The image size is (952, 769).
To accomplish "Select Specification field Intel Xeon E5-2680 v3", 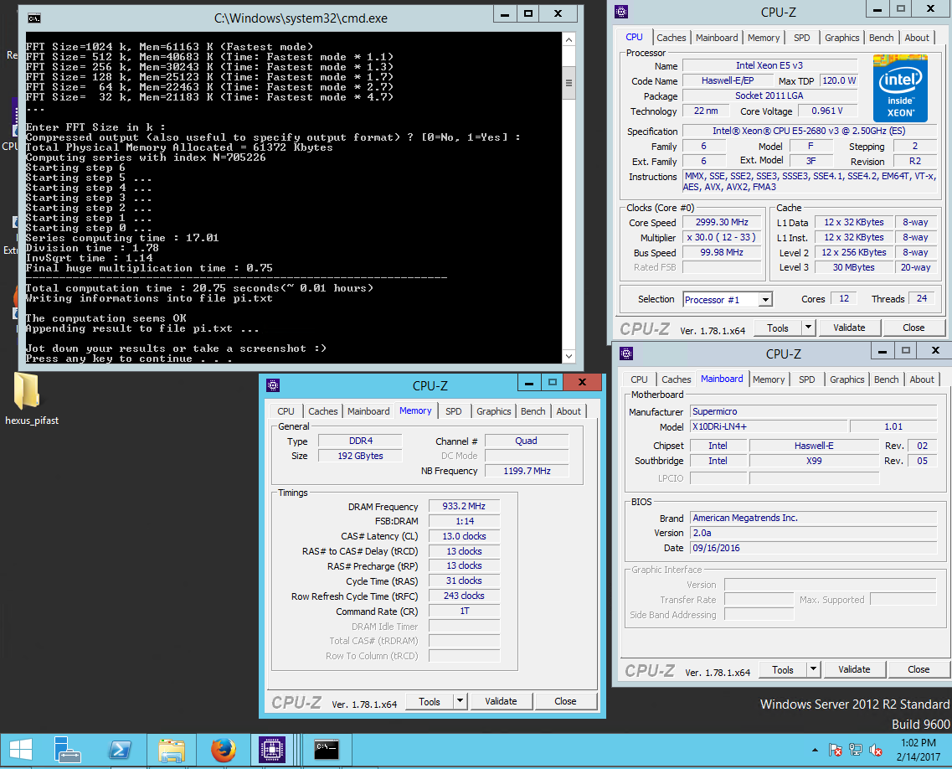I will coord(809,131).
